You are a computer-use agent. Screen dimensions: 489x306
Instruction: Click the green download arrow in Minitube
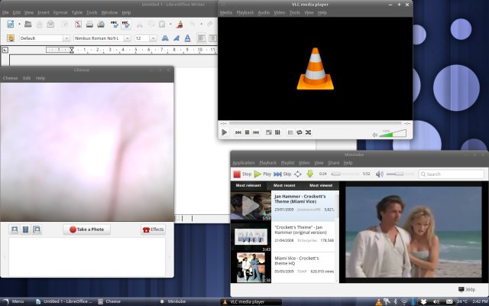coord(310,174)
